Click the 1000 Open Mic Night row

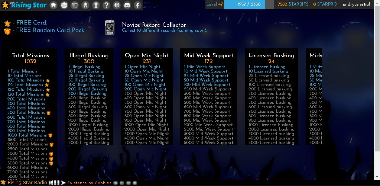[146, 125]
